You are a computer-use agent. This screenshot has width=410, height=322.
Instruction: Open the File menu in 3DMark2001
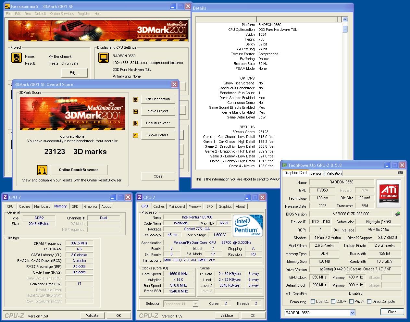pos(8,14)
